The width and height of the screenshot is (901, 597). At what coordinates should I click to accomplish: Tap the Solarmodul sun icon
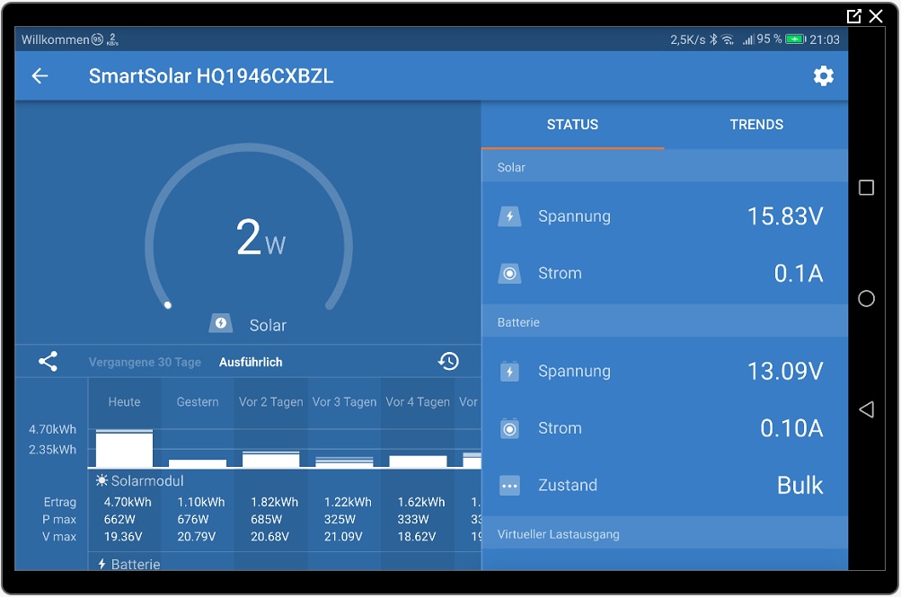[102, 481]
